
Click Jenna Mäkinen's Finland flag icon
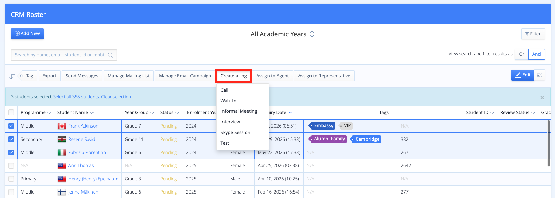click(62, 192)
